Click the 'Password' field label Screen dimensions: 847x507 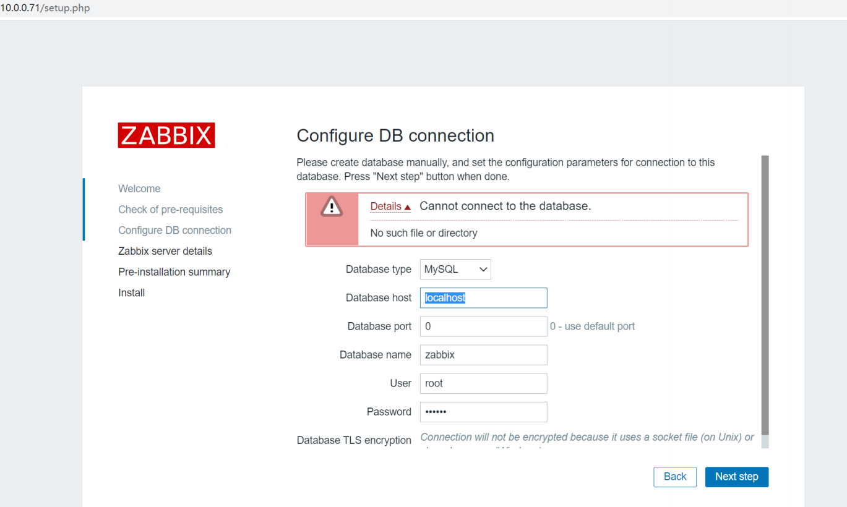pos(389,412)
